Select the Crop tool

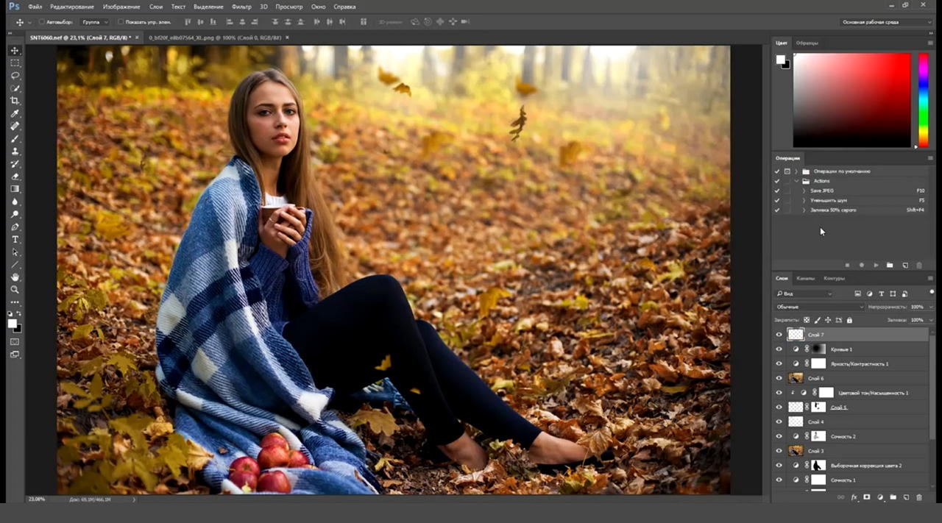click(x=15, y=101)
